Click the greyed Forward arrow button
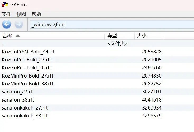The height and width of the screenshot is (132, 194). [19, 24]
